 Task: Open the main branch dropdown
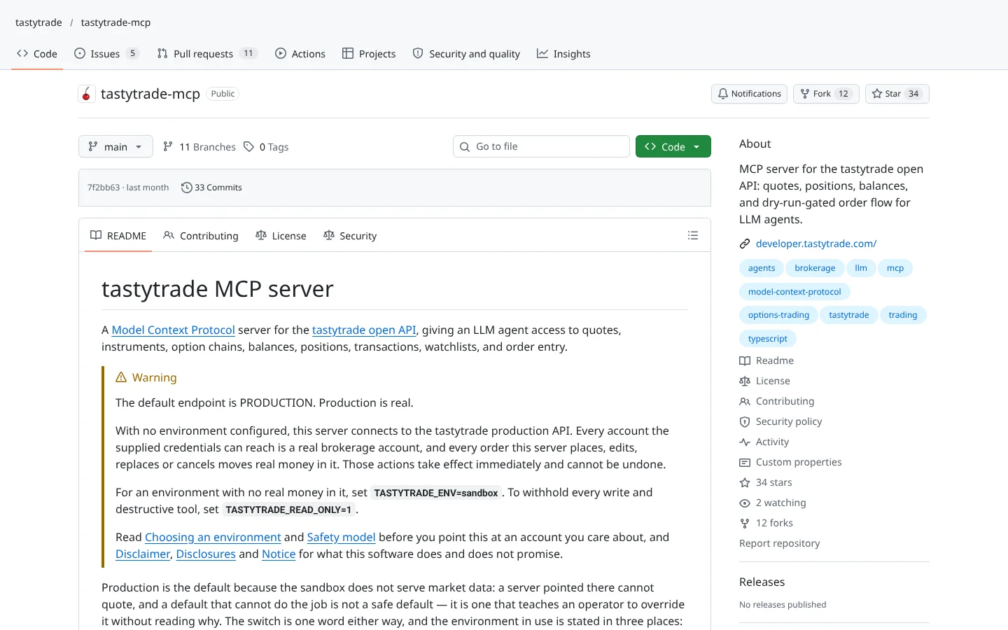coord(115,146)
